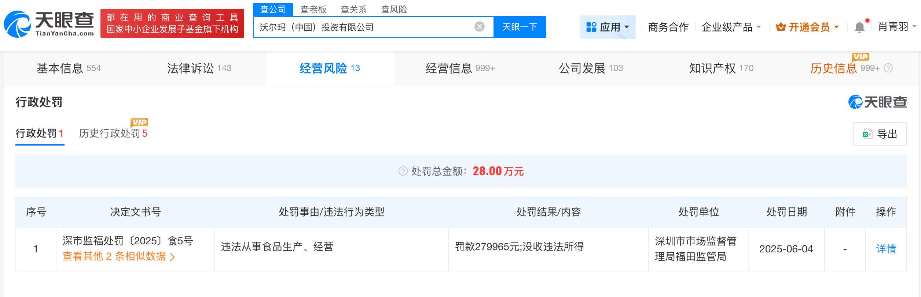
Task: Open the 知识产权 tab
Action: (721, 68)
